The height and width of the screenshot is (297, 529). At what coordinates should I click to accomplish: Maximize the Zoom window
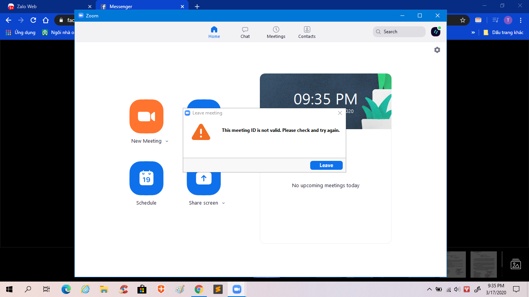(x=420, y=15)
